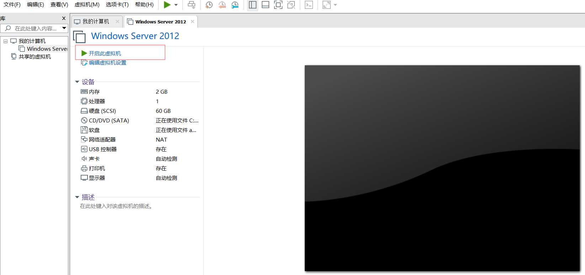This screenshot has height=275, width=585.
Task: Click the 硬盘 (SCSI) device row
Action: (139, 111)
